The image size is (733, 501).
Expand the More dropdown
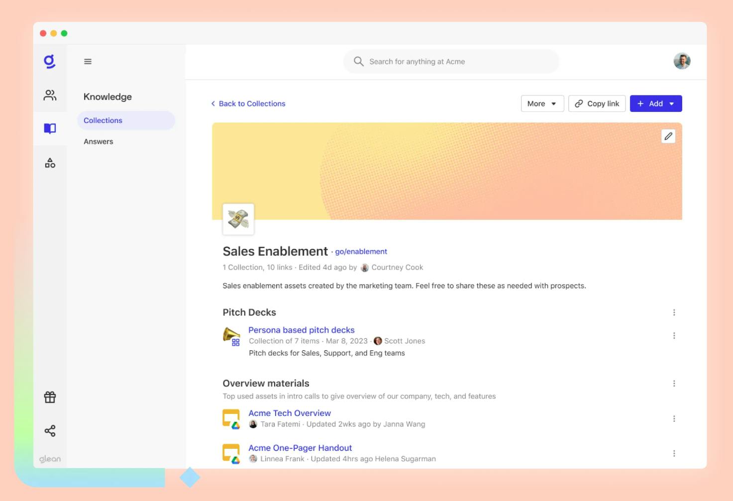(x=542, y=103)
